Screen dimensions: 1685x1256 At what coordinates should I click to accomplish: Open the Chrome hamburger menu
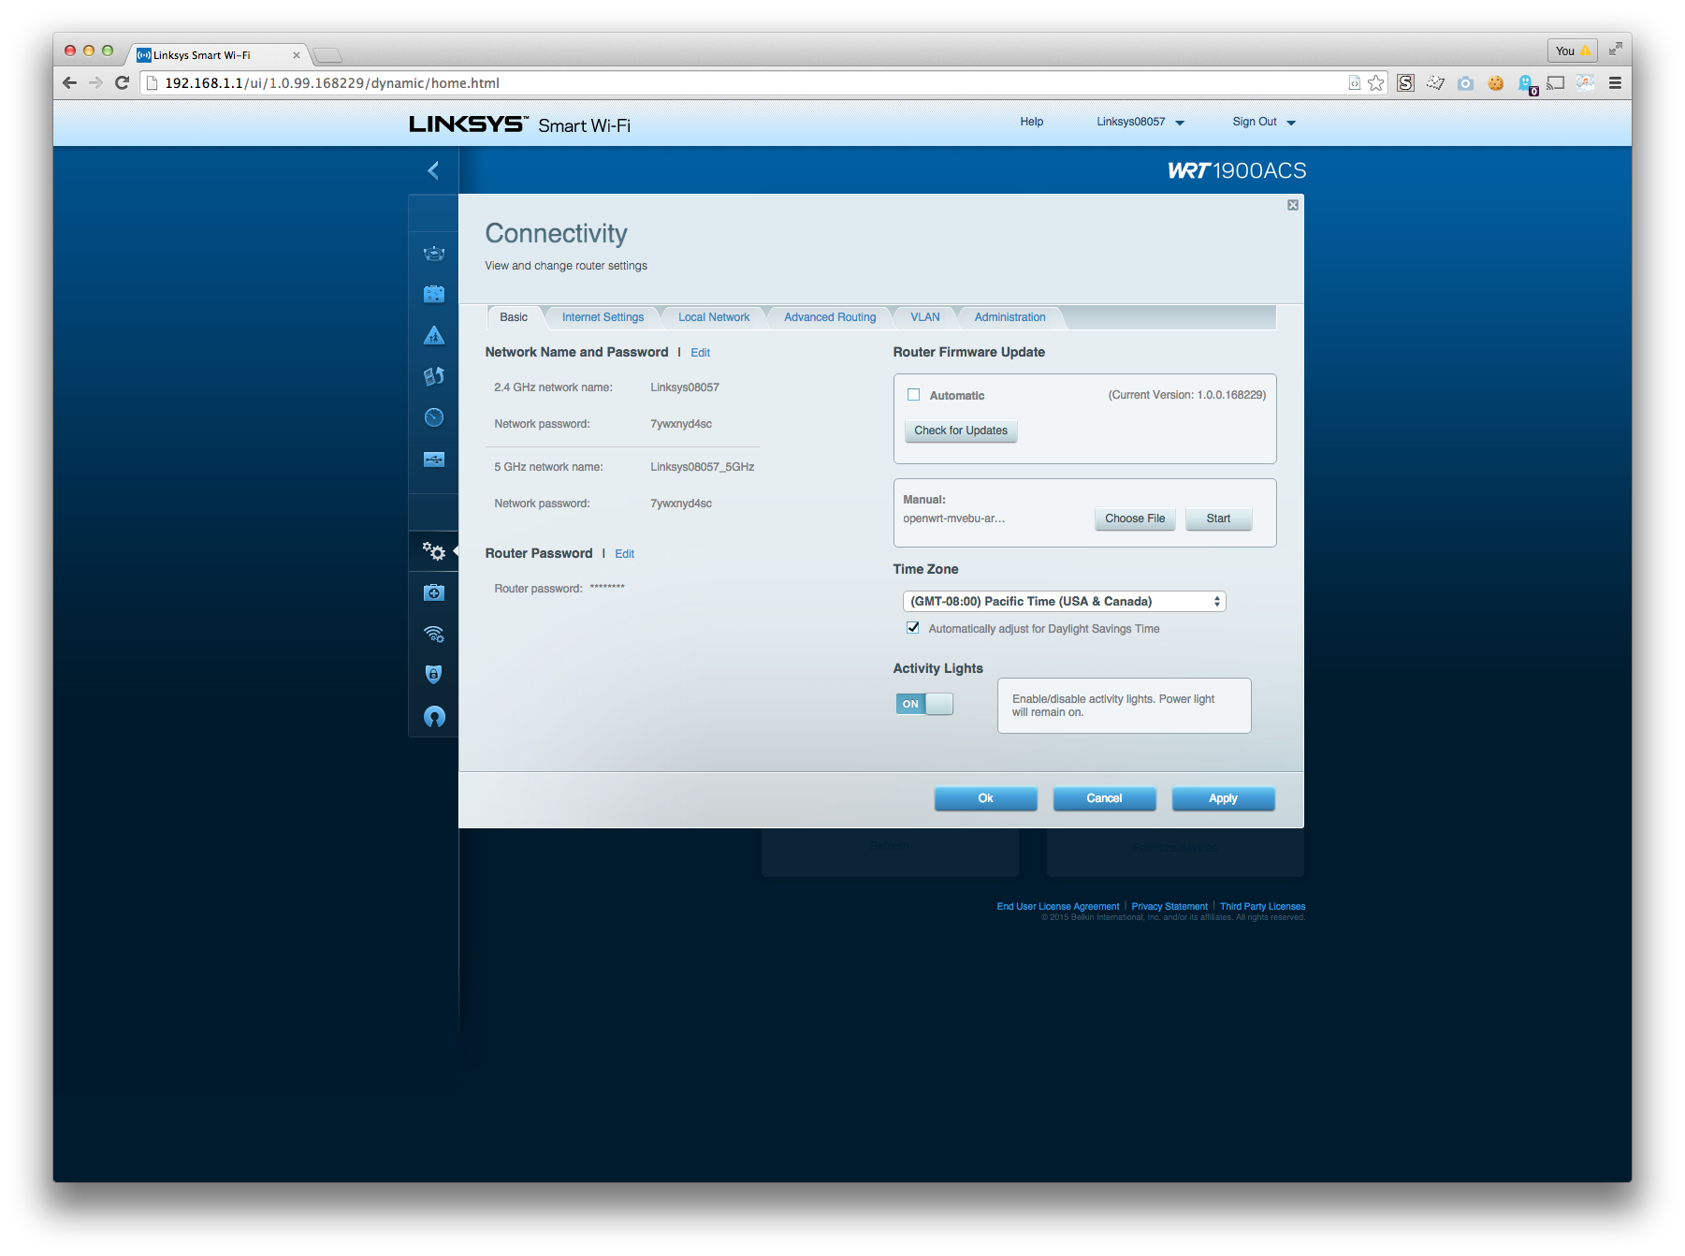point(1615,83)
